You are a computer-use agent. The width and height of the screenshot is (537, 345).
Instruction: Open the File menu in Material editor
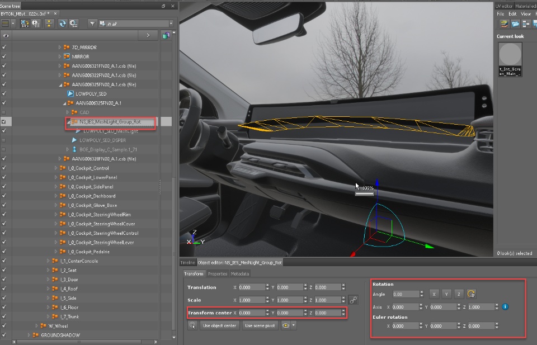coord(500,14)
